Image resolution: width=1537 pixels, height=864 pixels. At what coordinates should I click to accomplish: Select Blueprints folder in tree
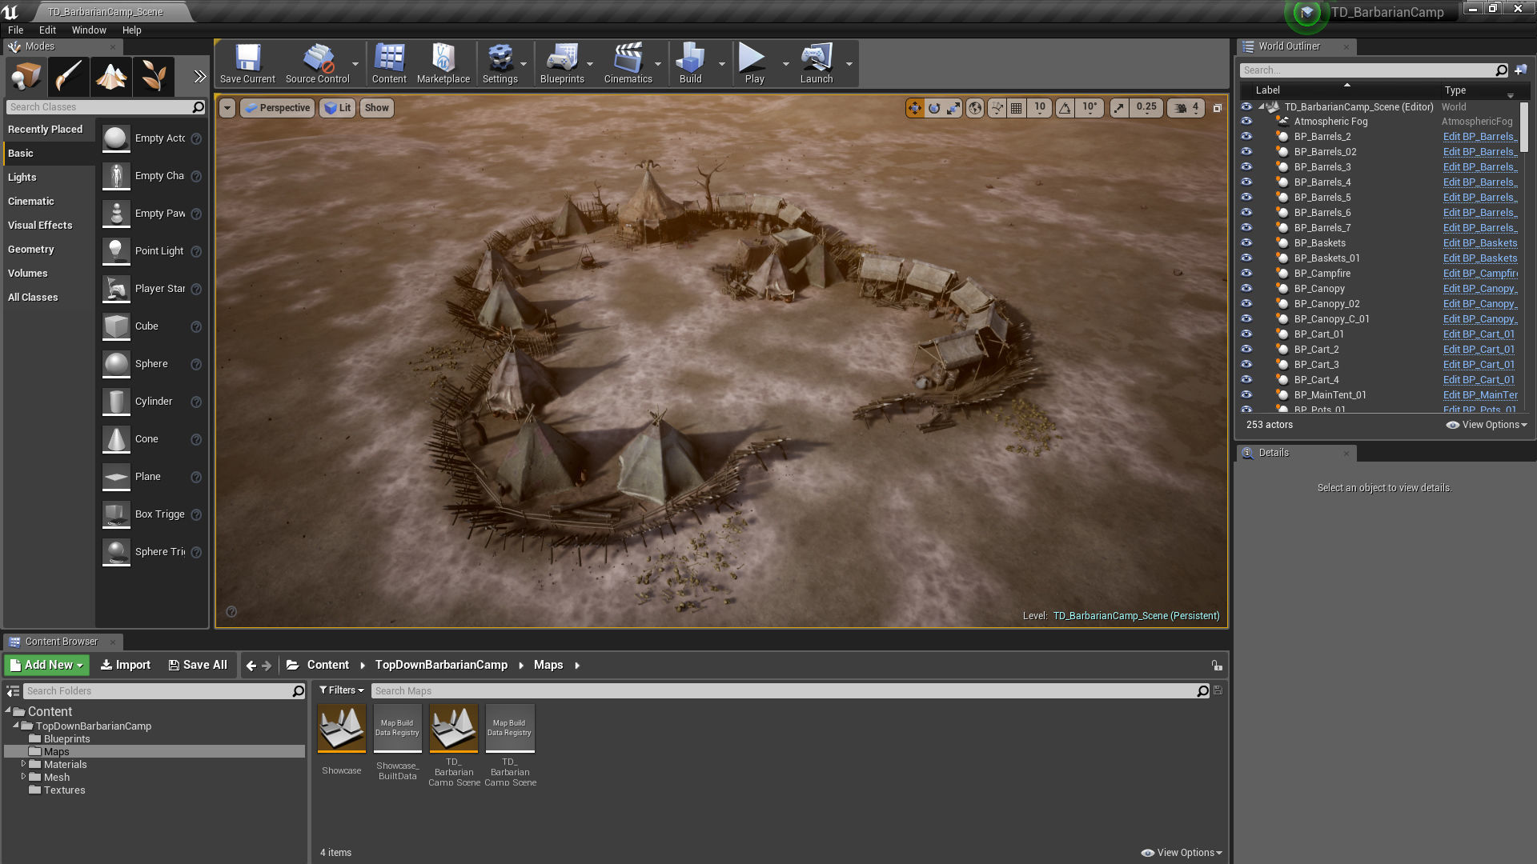coord(66,739)
